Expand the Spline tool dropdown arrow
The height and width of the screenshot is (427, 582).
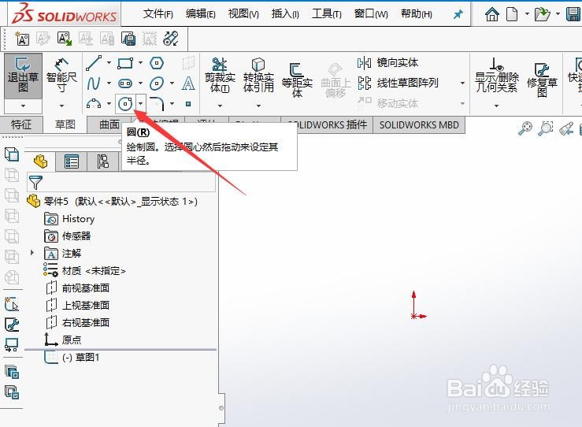click(x=109, y=84)
